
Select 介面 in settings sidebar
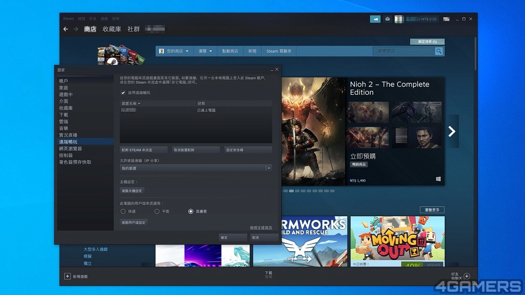pos(85,101)
